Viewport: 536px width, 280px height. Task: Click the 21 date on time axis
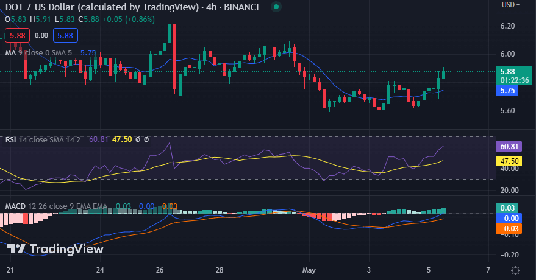10,270
